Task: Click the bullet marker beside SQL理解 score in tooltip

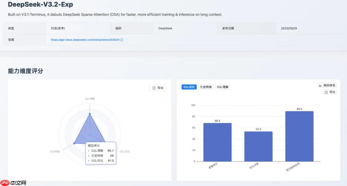Action: click(89, 151)
